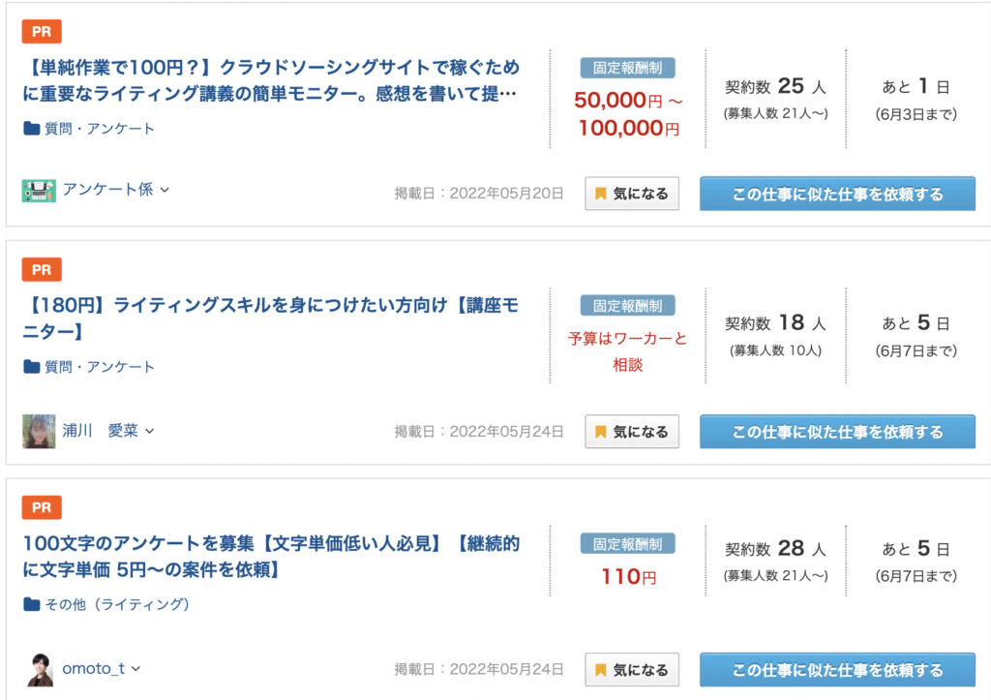Toggle 気になる bookmark on the omoto_t listing
991x700 pixels.
632,670
